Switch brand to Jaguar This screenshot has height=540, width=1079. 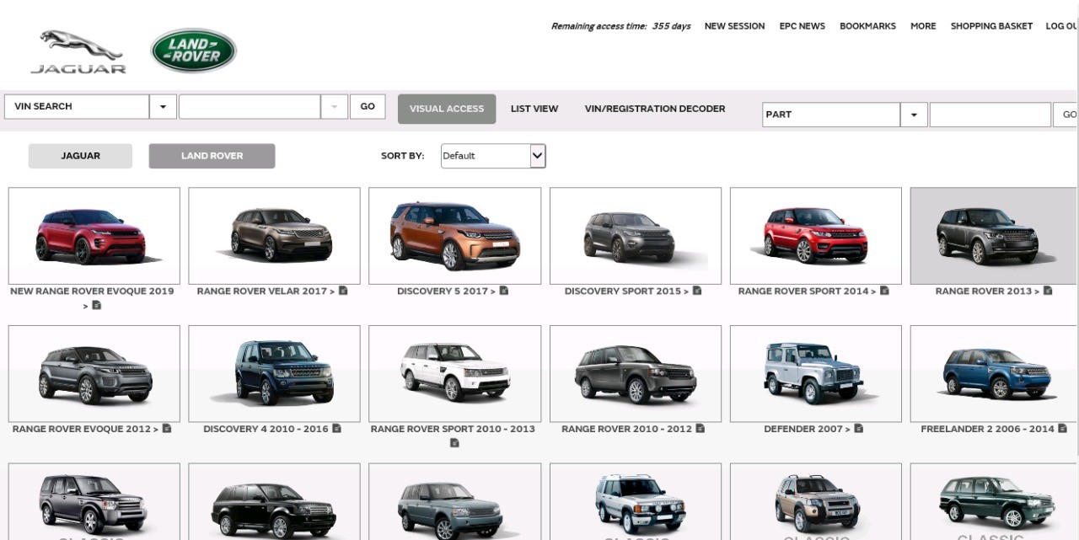(80, 156)
